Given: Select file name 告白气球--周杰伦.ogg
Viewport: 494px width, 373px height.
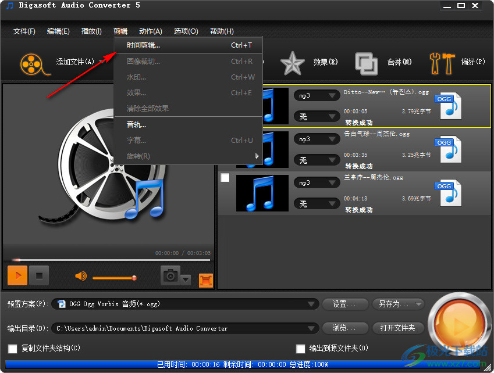Looking at the screenshot, I should click(x=377, y=134).
